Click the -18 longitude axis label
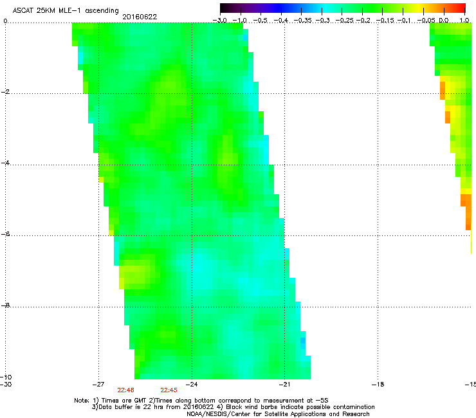Viewport: 476px width, 418px height. tap(378, 385)
